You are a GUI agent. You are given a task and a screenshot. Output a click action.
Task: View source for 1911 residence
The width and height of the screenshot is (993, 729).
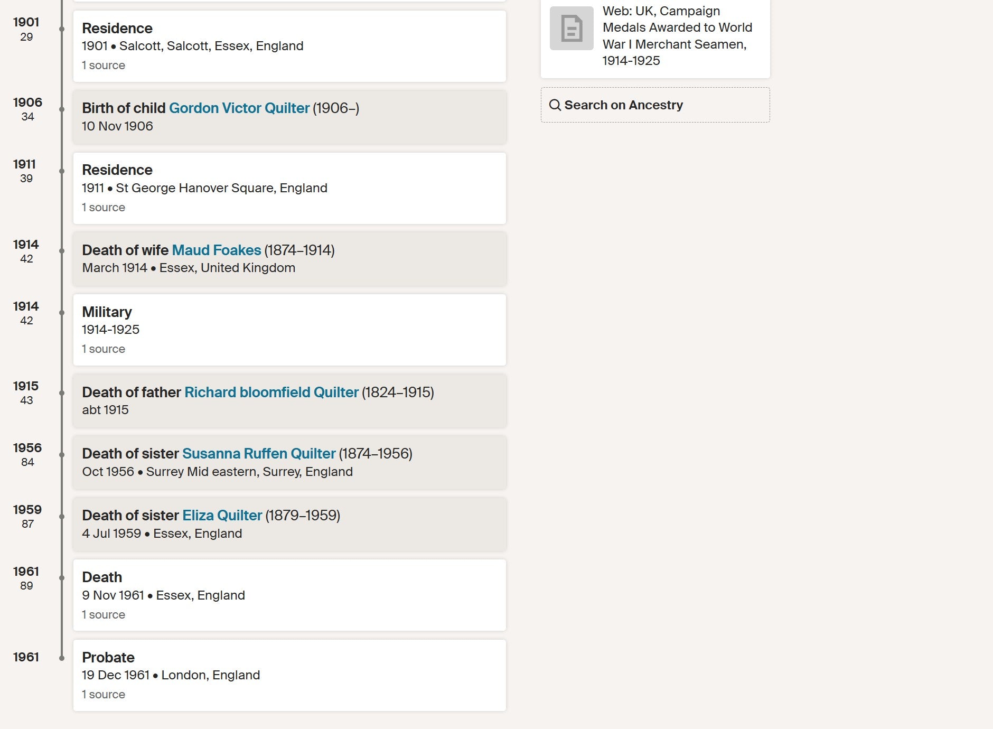point(104,208)
